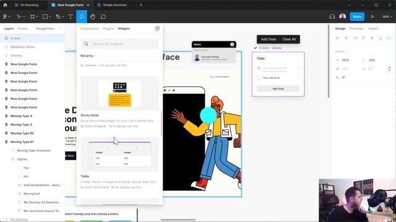This screenshot has height=222, width=396.
Task: Open options dots for first todo item
Action: click(x=298, y=68)
